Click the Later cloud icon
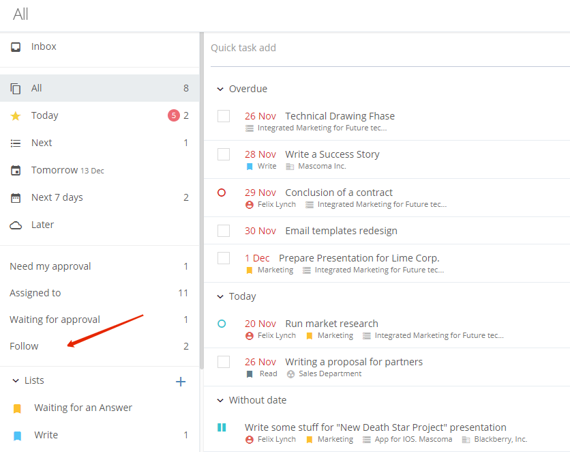The width and height of the screenshot is (570, 452). [x=16, y=225]
